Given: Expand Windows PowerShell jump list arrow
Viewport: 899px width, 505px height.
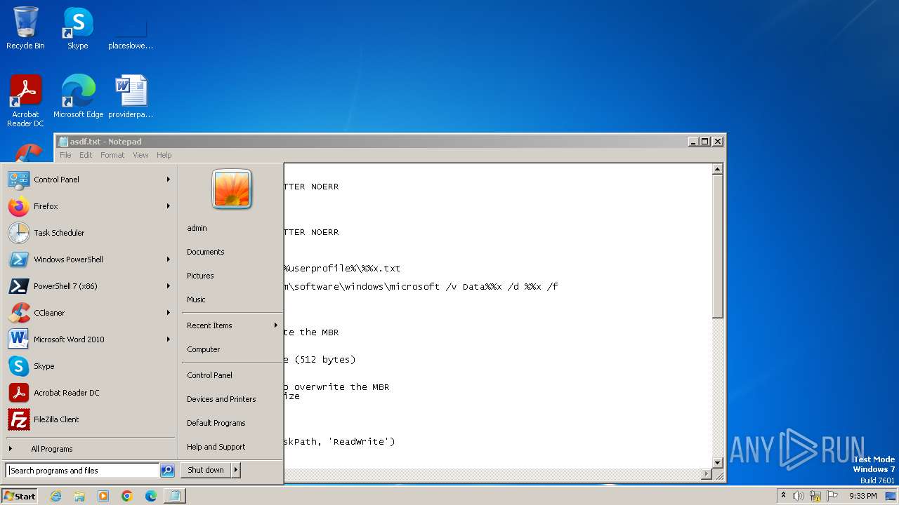Looking at the screenshot, I should tap(169, 260).
